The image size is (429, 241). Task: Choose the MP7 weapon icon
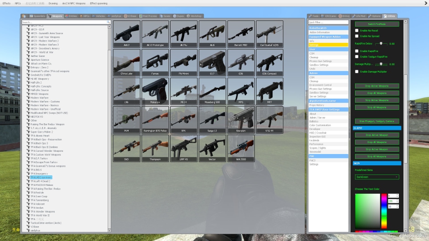(270, 91)
